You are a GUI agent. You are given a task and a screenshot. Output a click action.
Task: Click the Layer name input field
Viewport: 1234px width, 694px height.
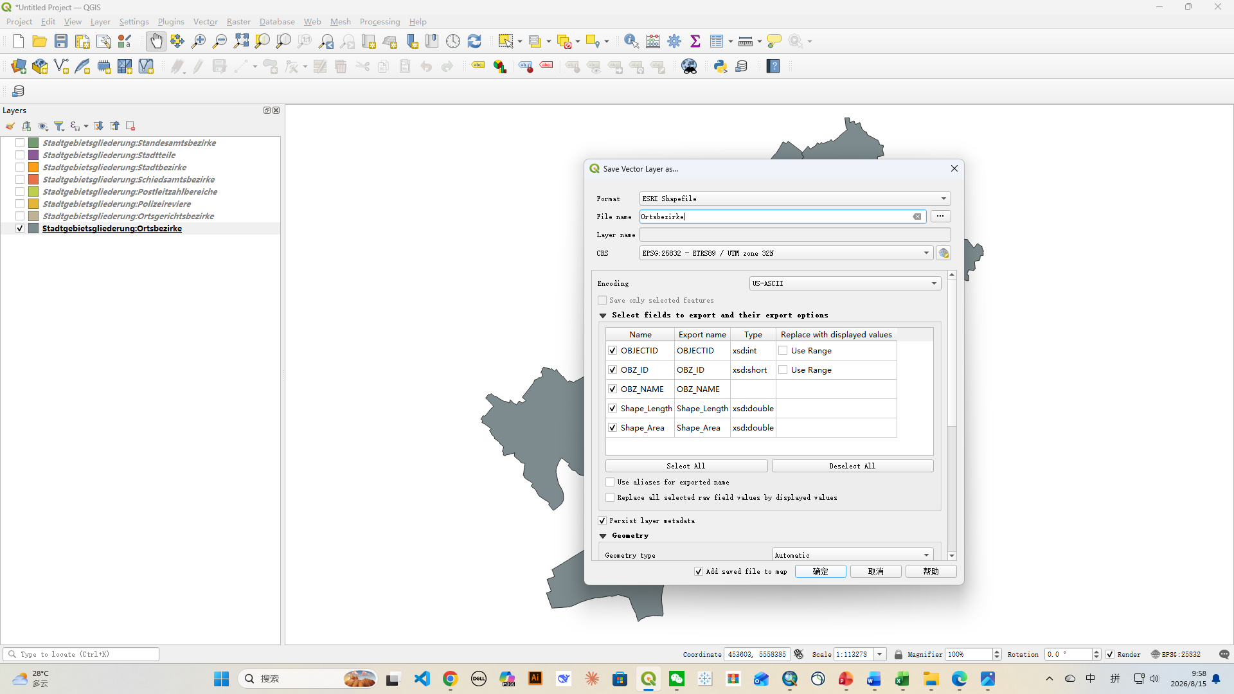click(x=795, y=235)
